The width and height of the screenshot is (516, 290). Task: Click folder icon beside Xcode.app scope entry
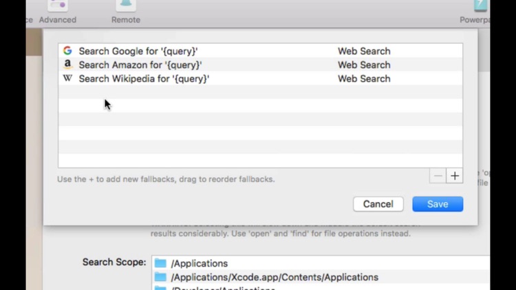coord(160,277)
